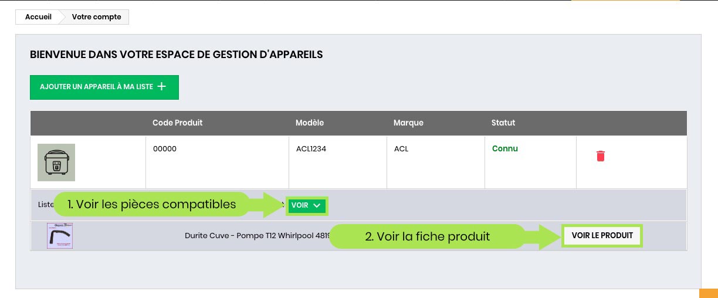
Task: Open the Durite Cuve hose thumbnail
Action: 60,236
